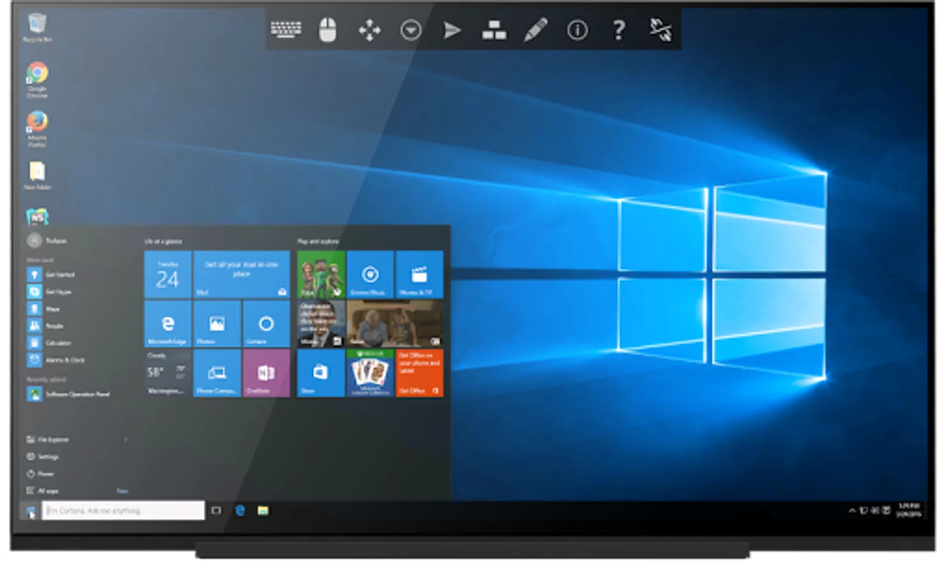Open the Groove Music tile
949x575 pixels.
370,275
